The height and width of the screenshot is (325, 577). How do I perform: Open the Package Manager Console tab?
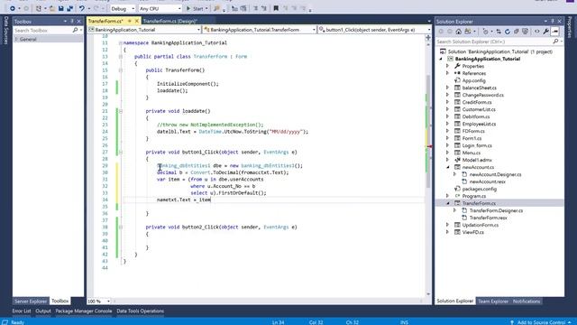click(x=84, y=311)
